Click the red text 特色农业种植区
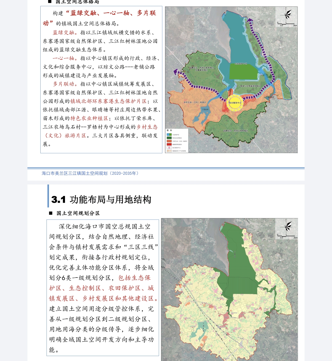 click(89, 118)
